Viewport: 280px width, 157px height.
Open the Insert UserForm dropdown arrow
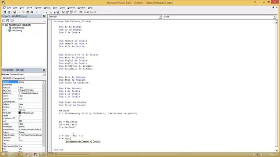[11, 12]
